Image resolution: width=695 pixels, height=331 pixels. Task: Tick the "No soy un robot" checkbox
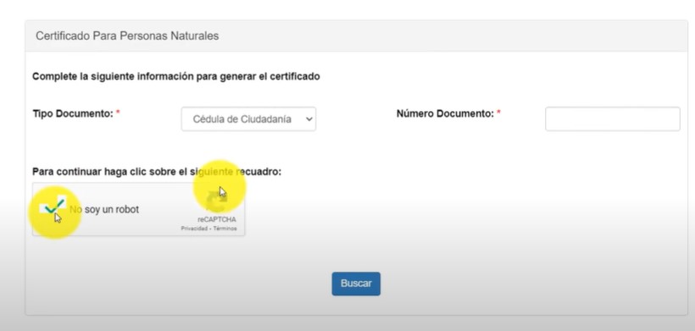click(x=53, y=206)
